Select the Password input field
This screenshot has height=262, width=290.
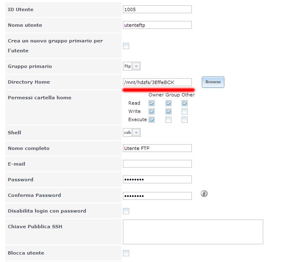coord(157,180)
